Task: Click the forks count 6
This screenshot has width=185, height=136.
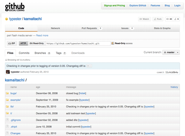Action: (x=177, y=19)
